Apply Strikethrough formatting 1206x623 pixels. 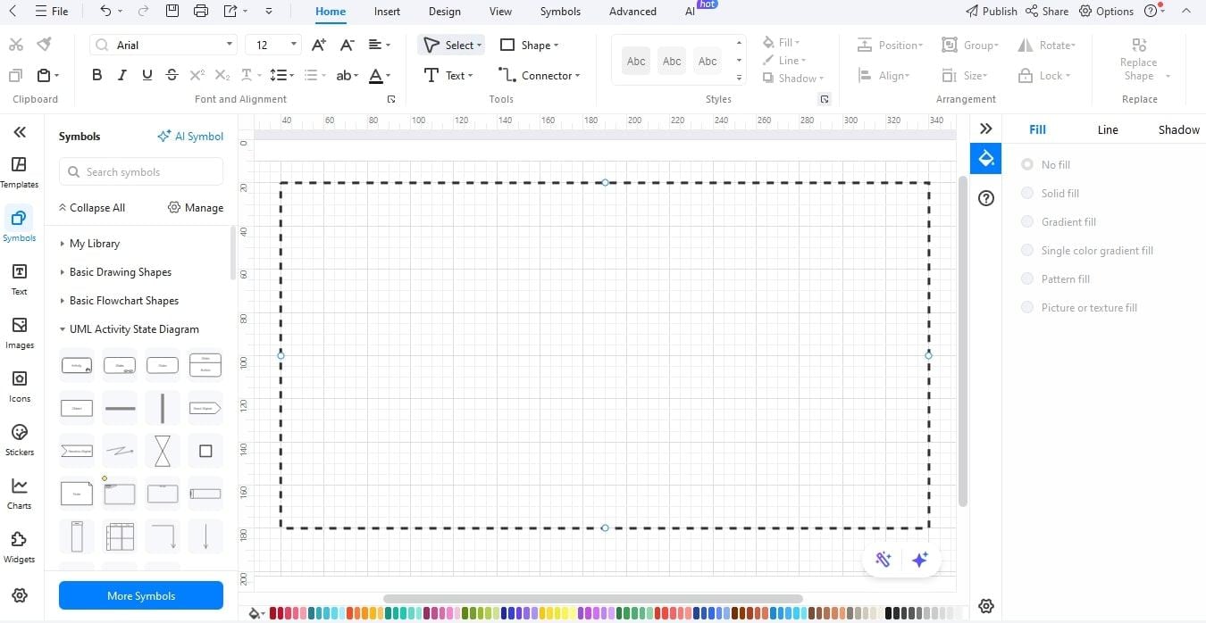coord(172,75)
